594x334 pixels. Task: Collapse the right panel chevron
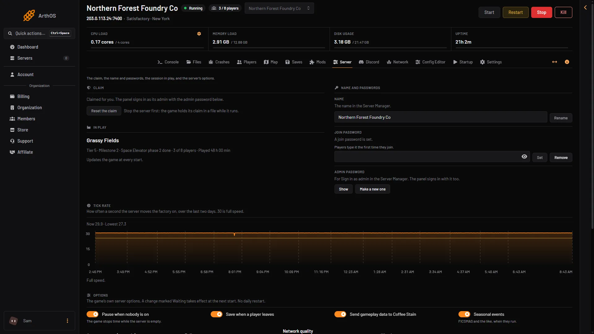pos(585,7)
